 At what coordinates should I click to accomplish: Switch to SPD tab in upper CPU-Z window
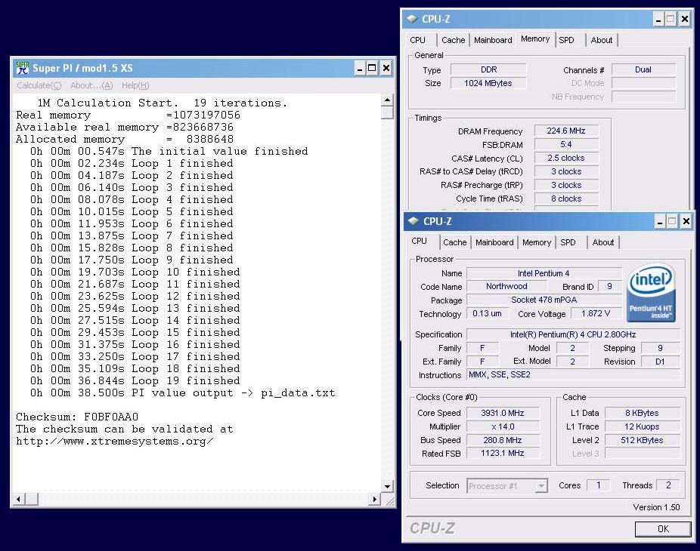(x=566, y=40)
